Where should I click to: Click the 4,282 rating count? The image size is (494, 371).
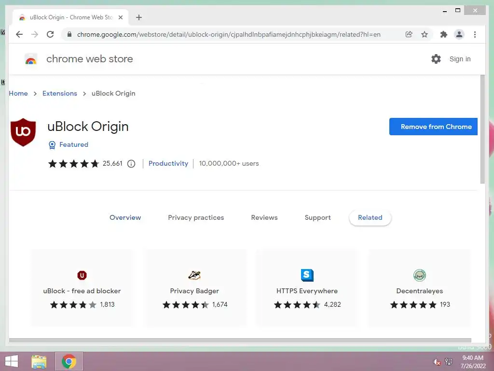tap(332, 304)
